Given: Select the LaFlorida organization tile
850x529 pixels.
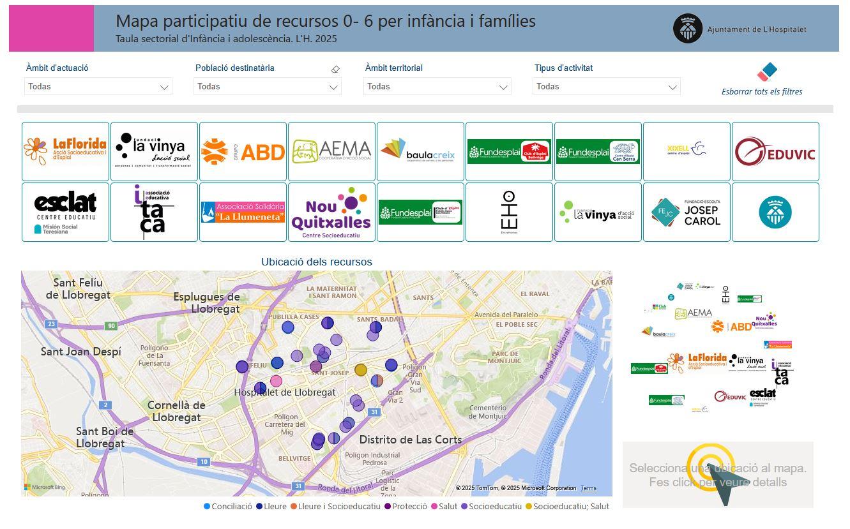Looking at the screenshot, I should pyautogui.click(x=65, y=151).
